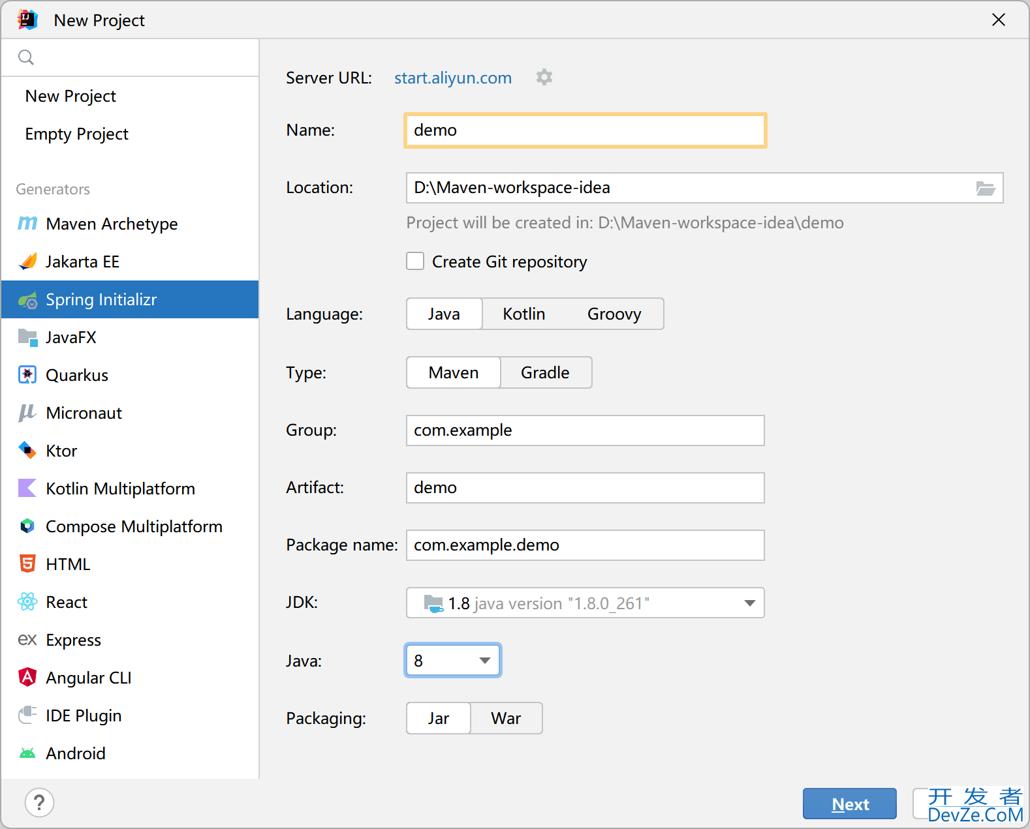
Task: Browse for location with folder icon
Action: click(986, 188)
